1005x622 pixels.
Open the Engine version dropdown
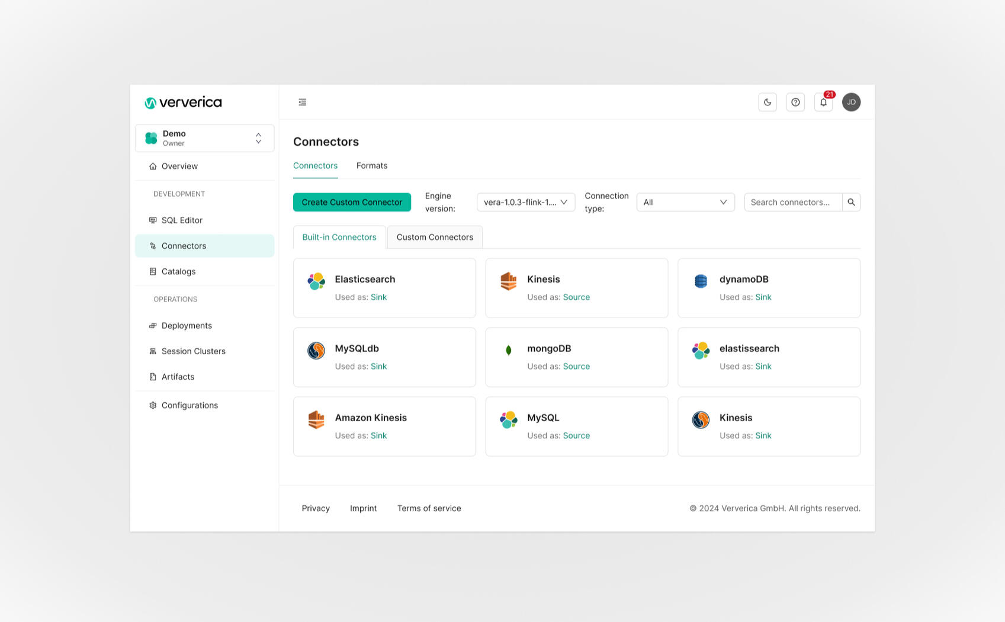tap(525, 202)
